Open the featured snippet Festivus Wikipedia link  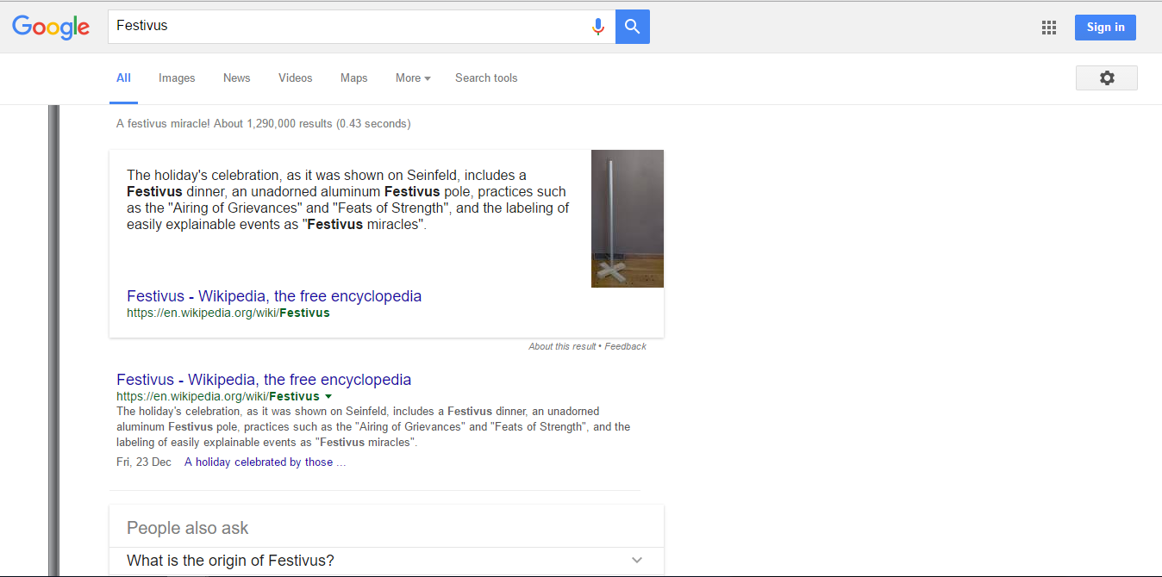tap(274, 296)
